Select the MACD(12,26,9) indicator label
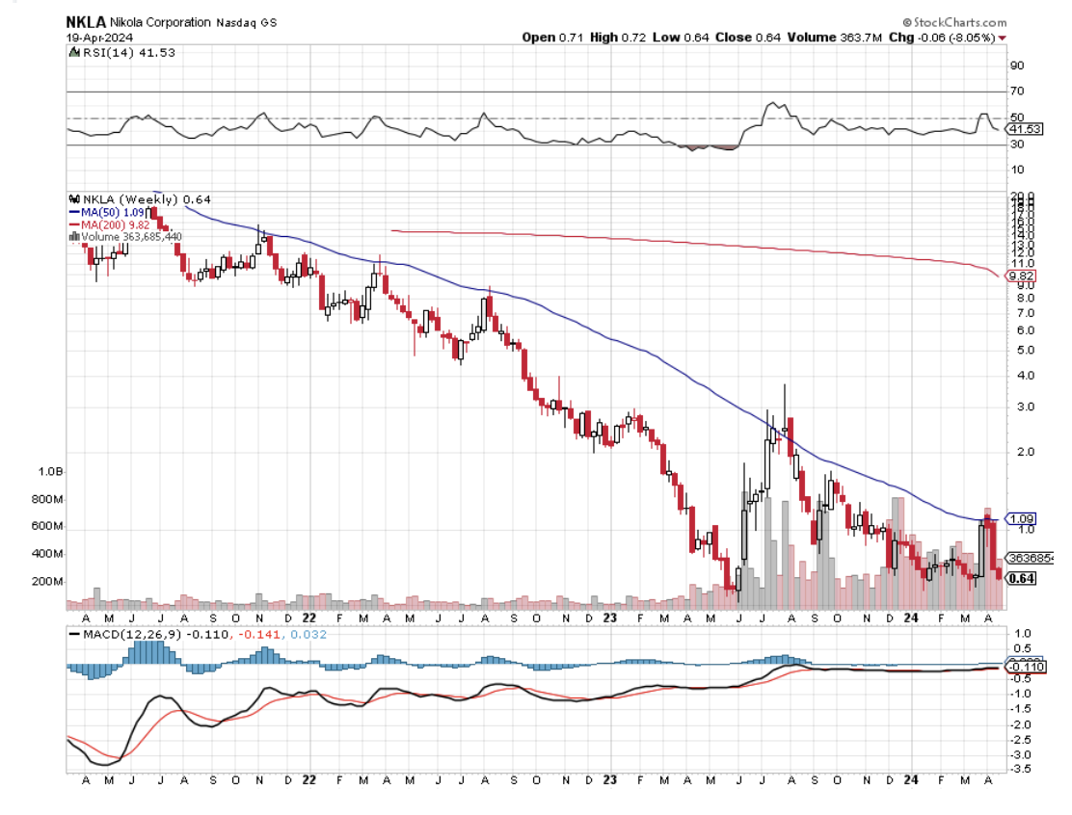This screenshot has height=815, width=1072. coord(124,634)
